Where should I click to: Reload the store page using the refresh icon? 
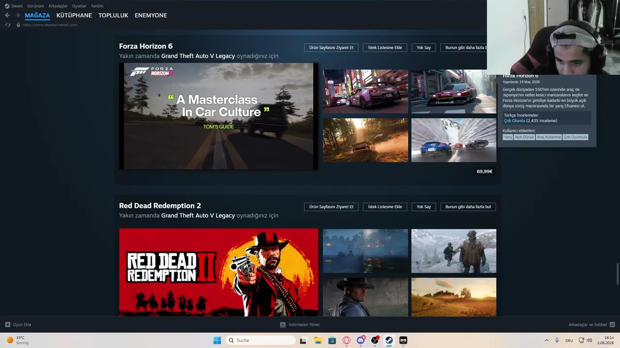coord(7,25)
